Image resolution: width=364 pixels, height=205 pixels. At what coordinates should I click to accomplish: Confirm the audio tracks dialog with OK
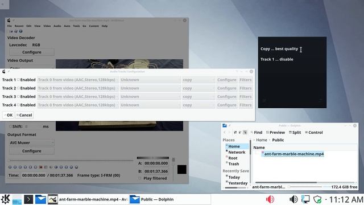click(8, 115)
